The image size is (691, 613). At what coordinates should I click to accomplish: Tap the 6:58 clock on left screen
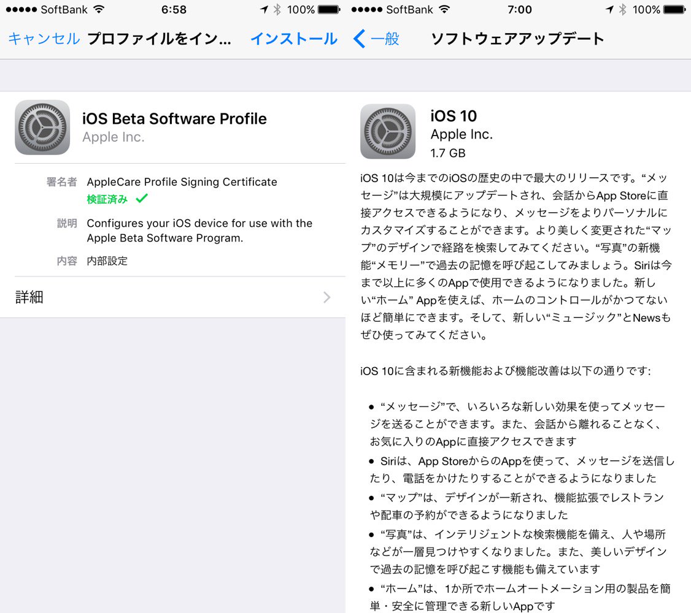coord(174,10)
